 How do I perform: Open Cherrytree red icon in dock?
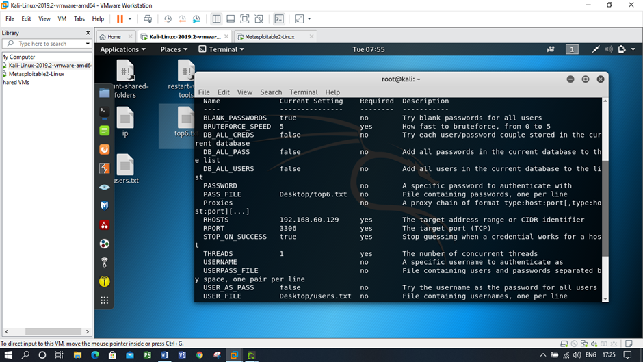(x=105, y=225)
